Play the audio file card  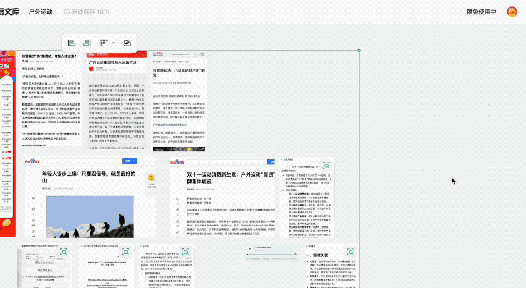(x=250, y=249)
